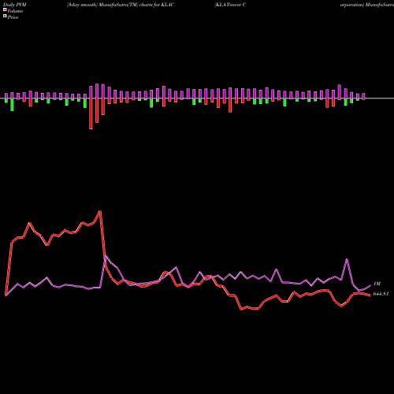Viewport: 394px width, 394px height.
Task: Click the 'Daily PVM' chart title text
Action: pos(15,5)
